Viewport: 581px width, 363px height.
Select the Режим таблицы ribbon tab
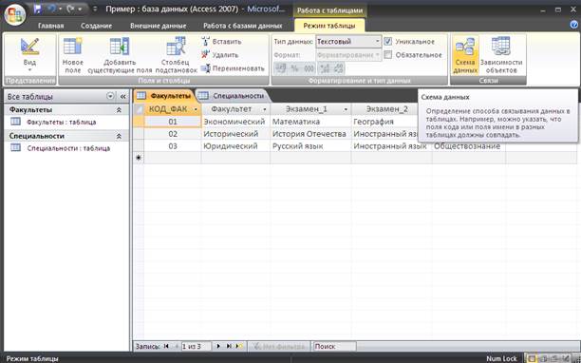(329, 26)
